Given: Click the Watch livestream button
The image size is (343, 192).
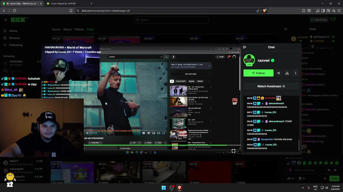Looking at the screenshot, I should [271, 86].
